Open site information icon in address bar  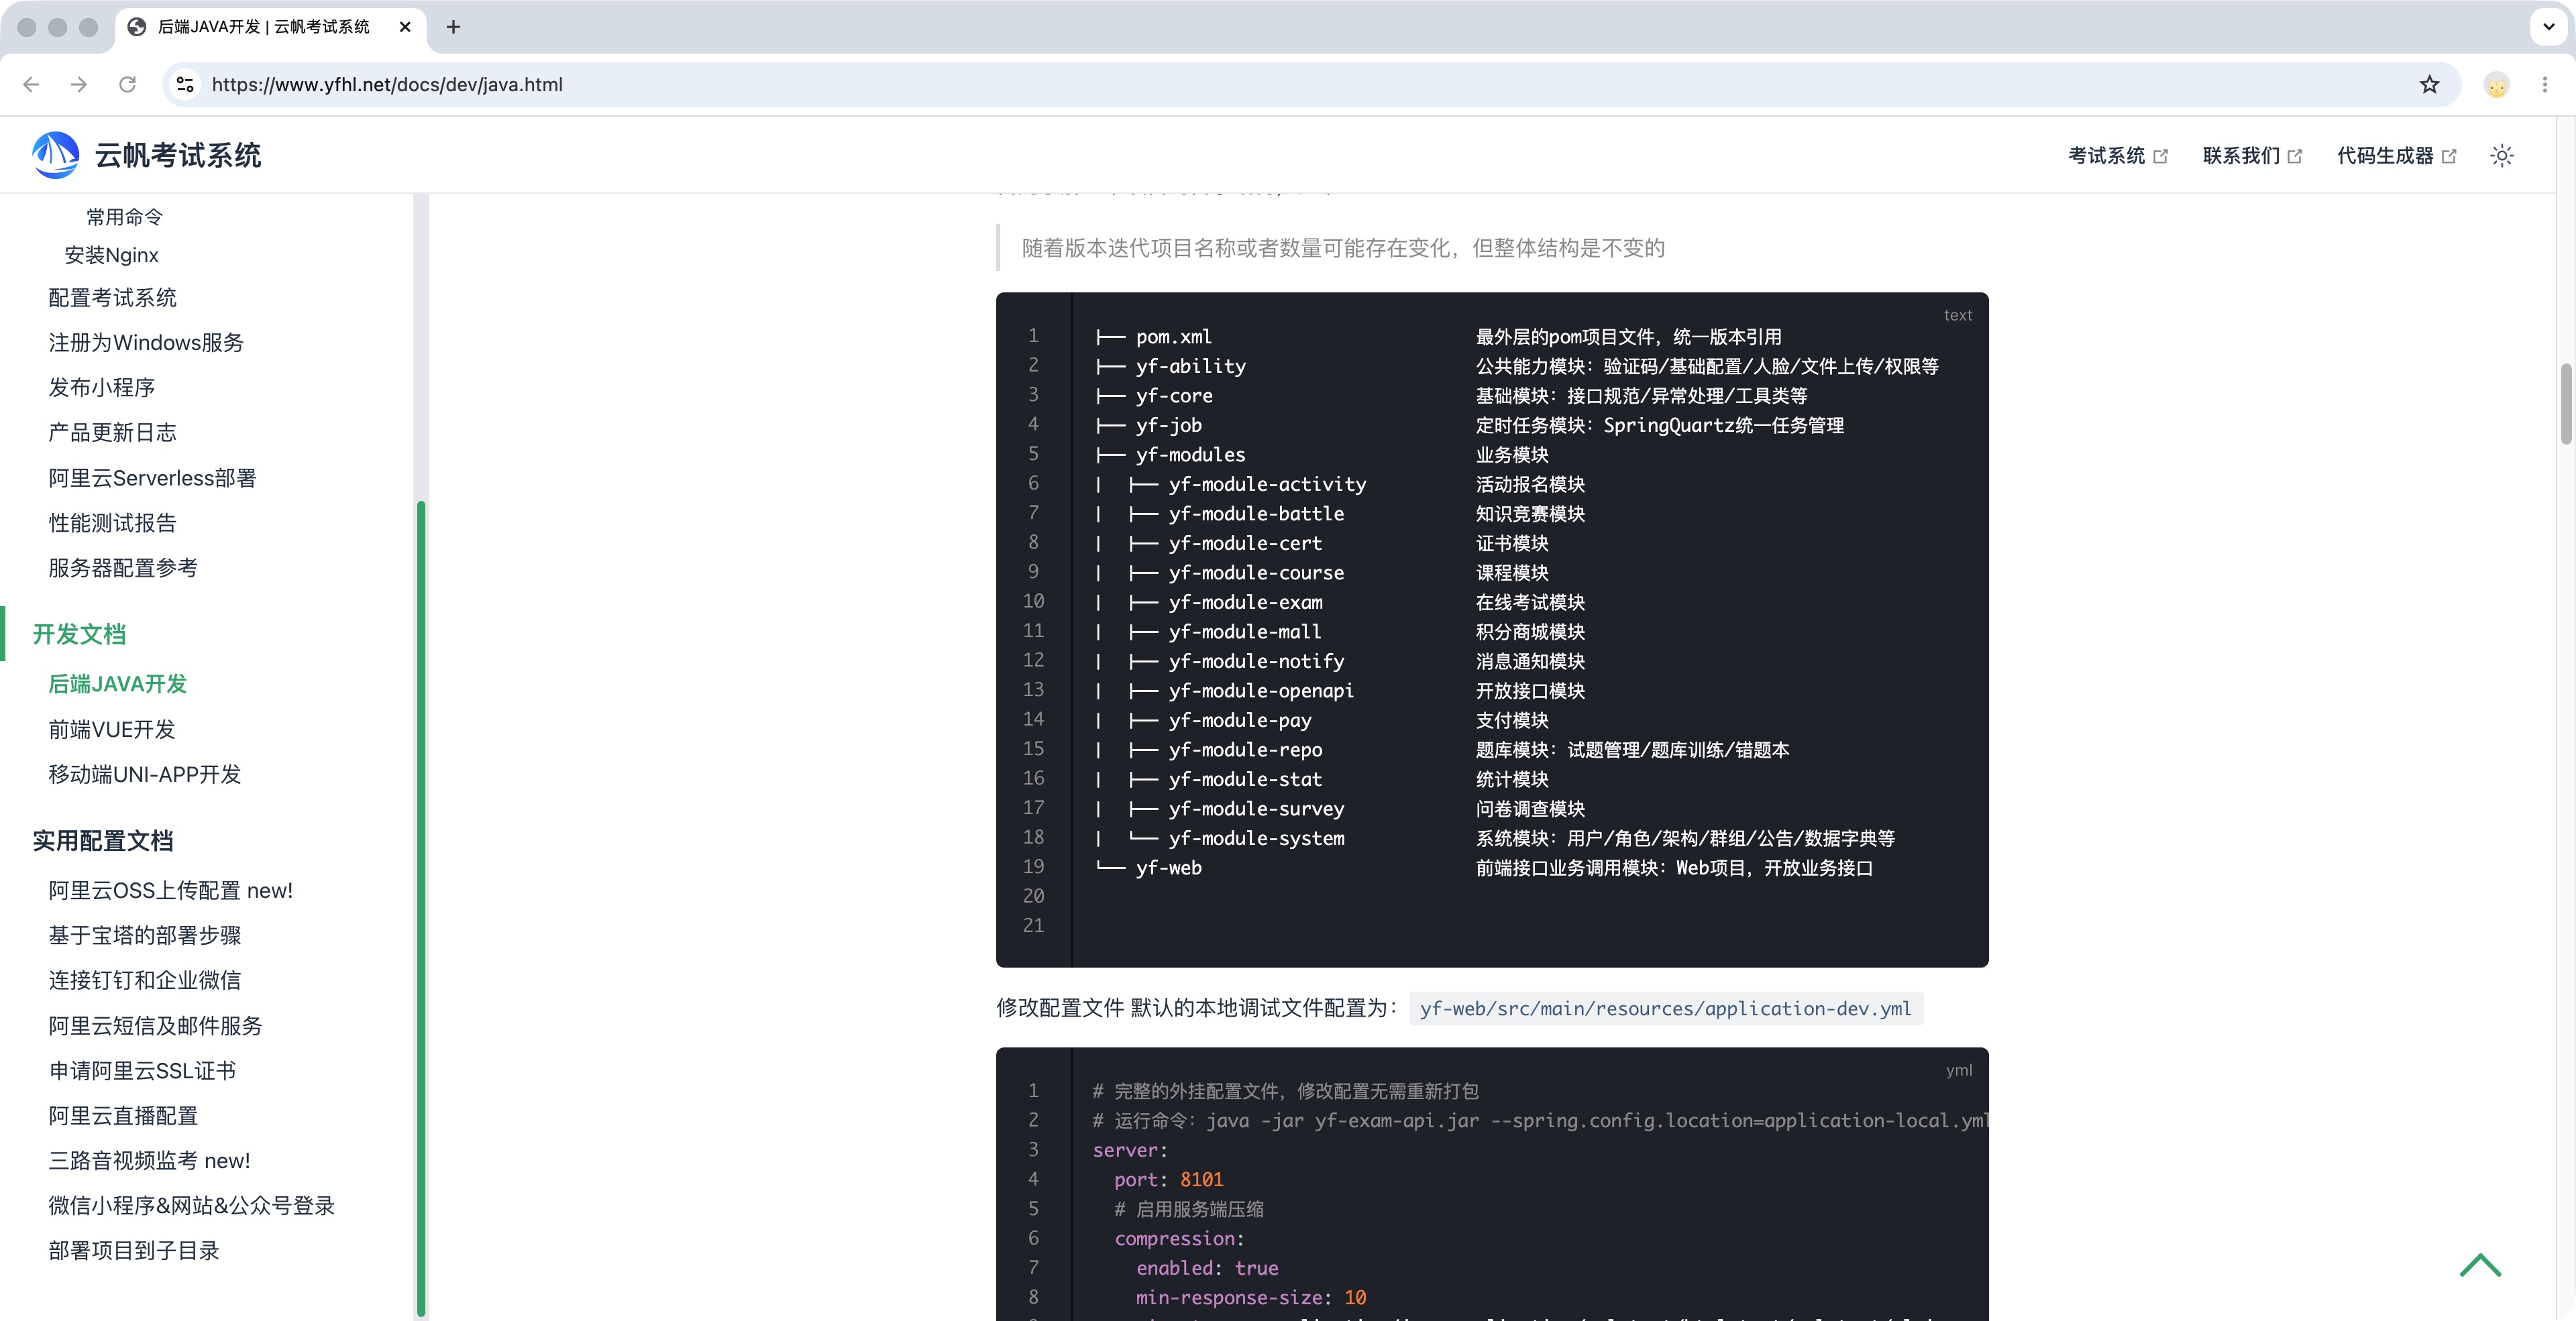(x=185, y=85)
